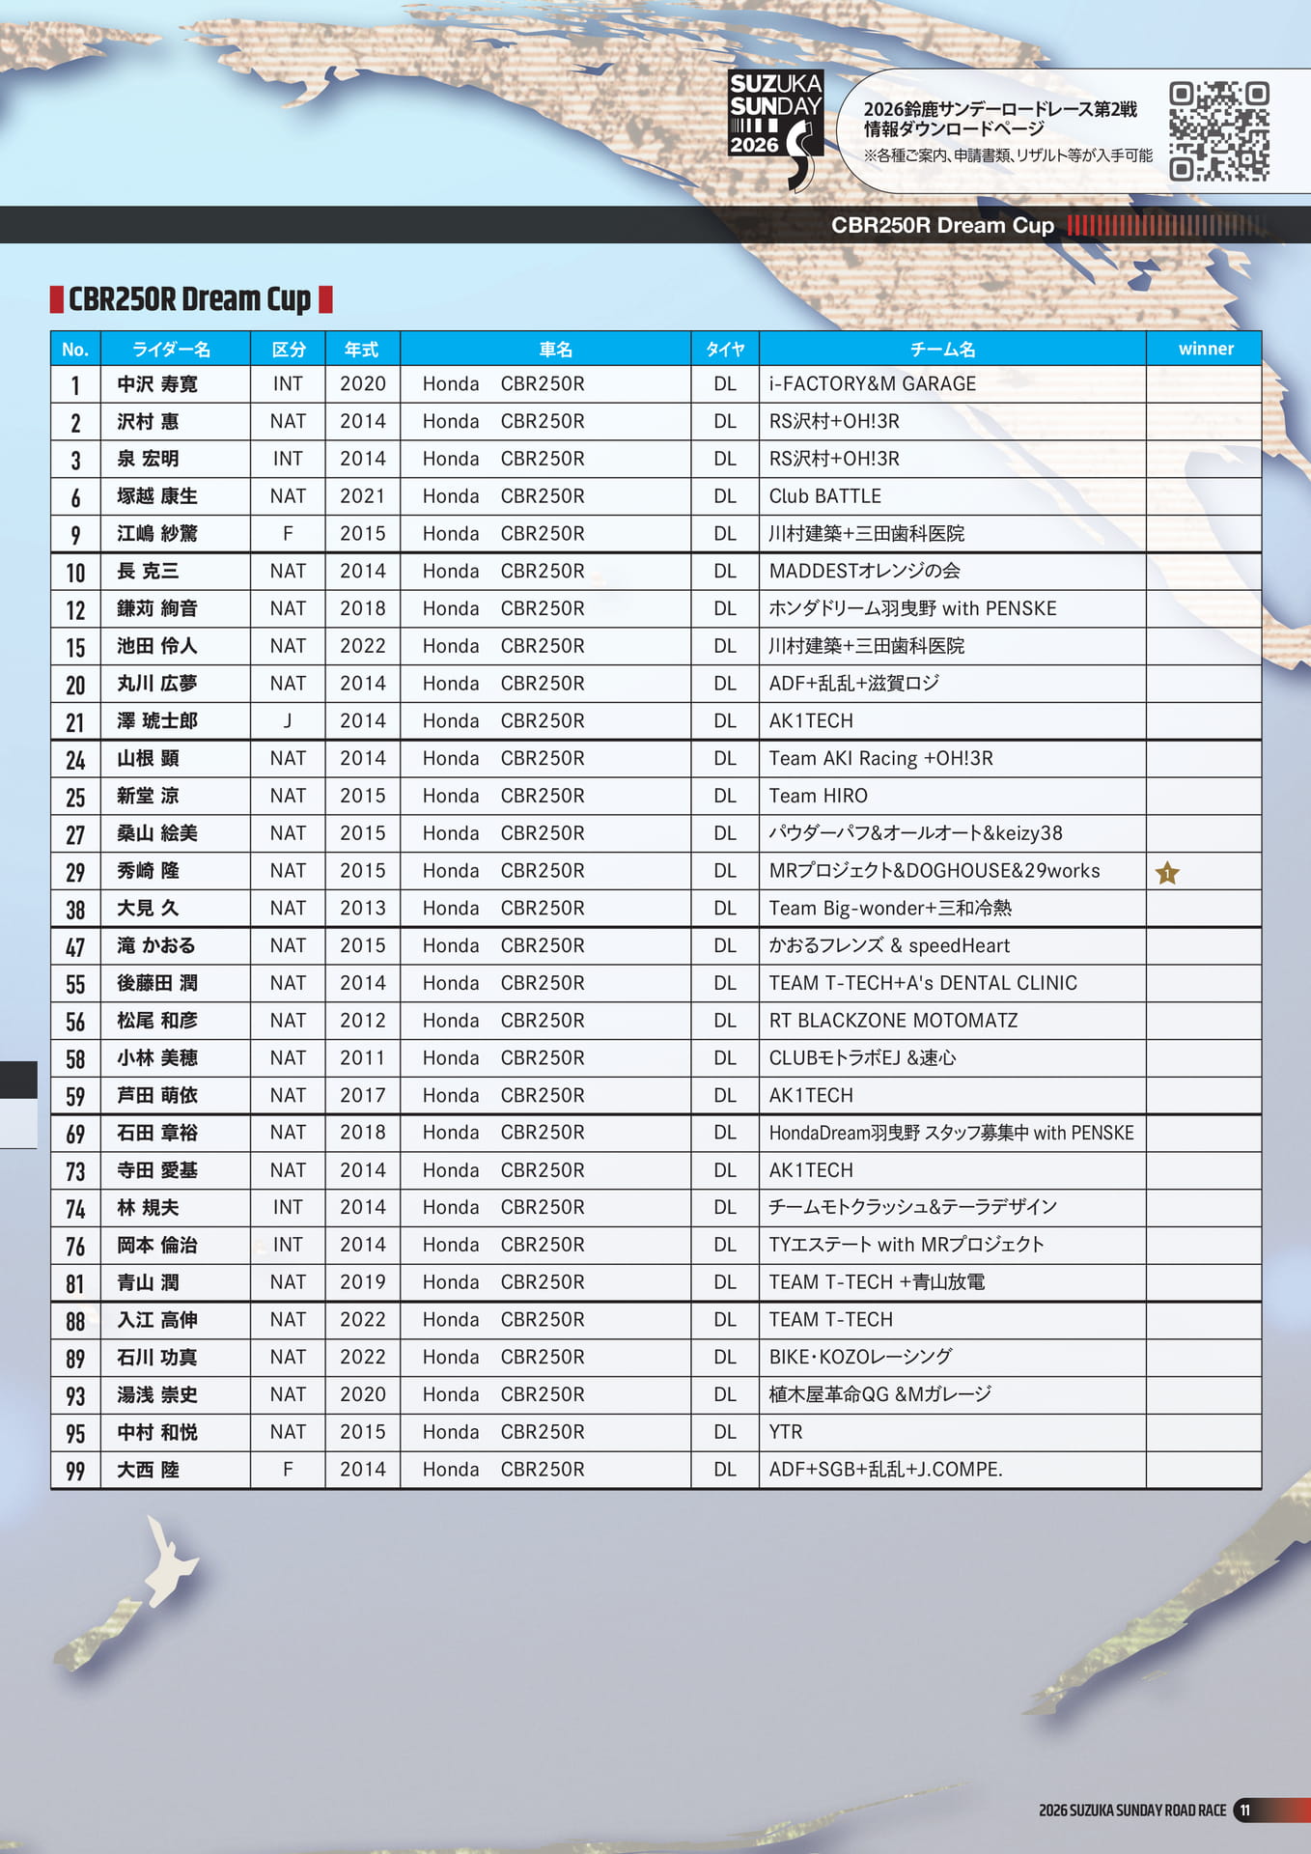Screen dimensions: 1311x1854
Task: Click the page number 11 badge
Action: click(1245, 1810)
